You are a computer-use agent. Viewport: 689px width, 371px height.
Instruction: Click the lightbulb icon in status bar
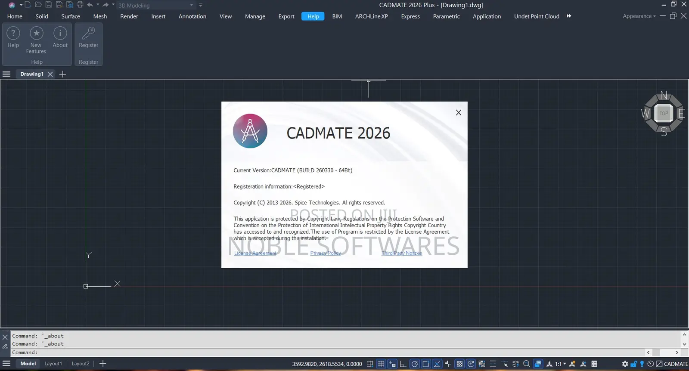[642, 364]
